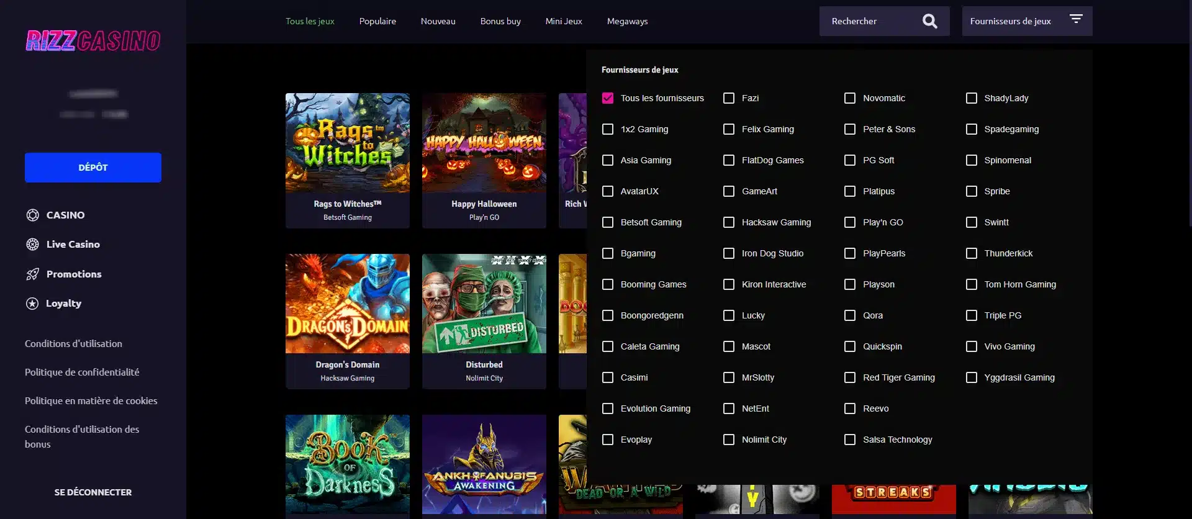
Task: Check the Bgaming provider checkbox
Action: click(608, 253)
